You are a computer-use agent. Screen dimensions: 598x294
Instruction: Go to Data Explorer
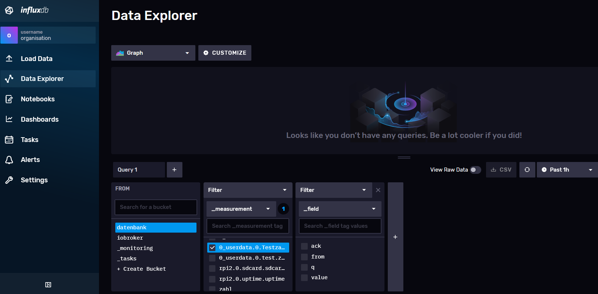point(48,79)
